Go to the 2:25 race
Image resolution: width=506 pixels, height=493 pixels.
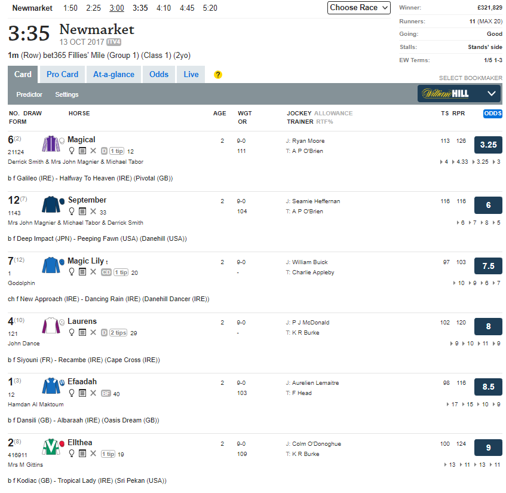coord(94,8)
